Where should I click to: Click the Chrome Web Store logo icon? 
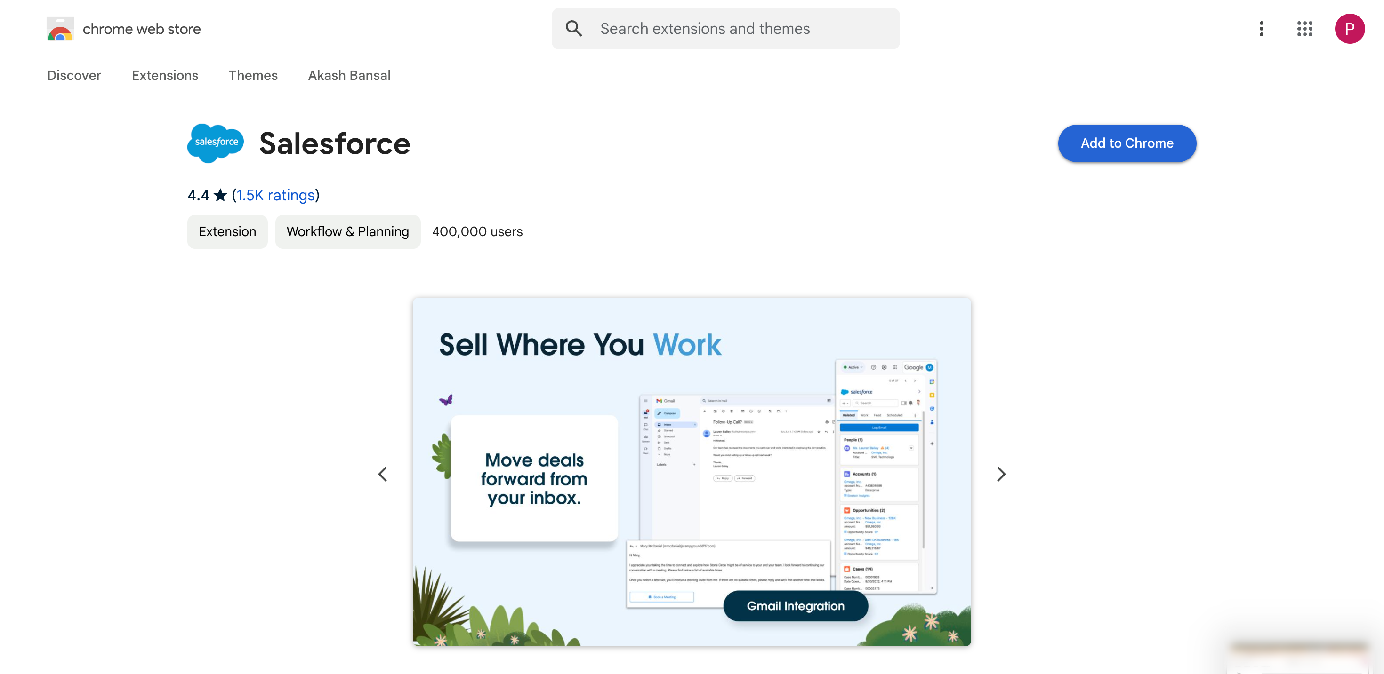click(x=60, y=29)
